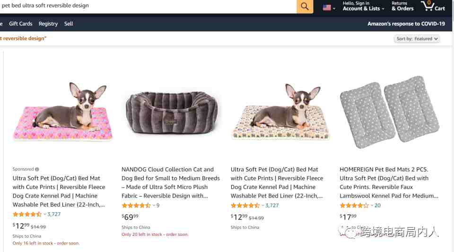
Task: Click star rating of HOMEREIGN bed mats
Action: coord(354,205)
